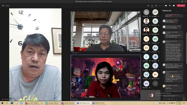Open the emoji picker in chat compose

click(x=167, y=99)
